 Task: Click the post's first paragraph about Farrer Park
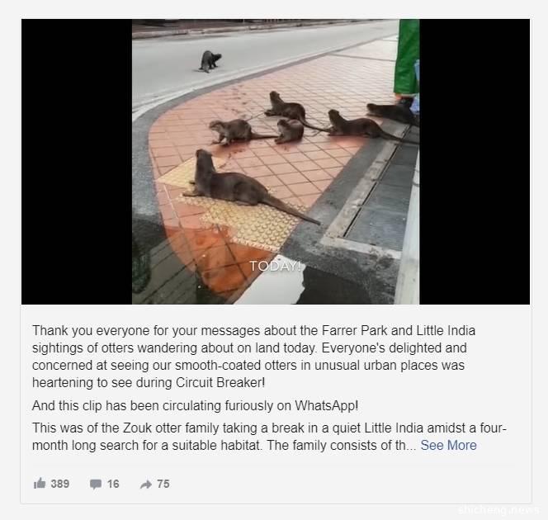[253, 357]
